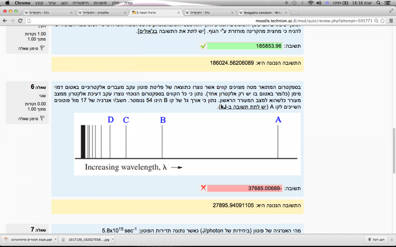
Task: Click the address bar URL field
Action: click(x=198, y=20)
